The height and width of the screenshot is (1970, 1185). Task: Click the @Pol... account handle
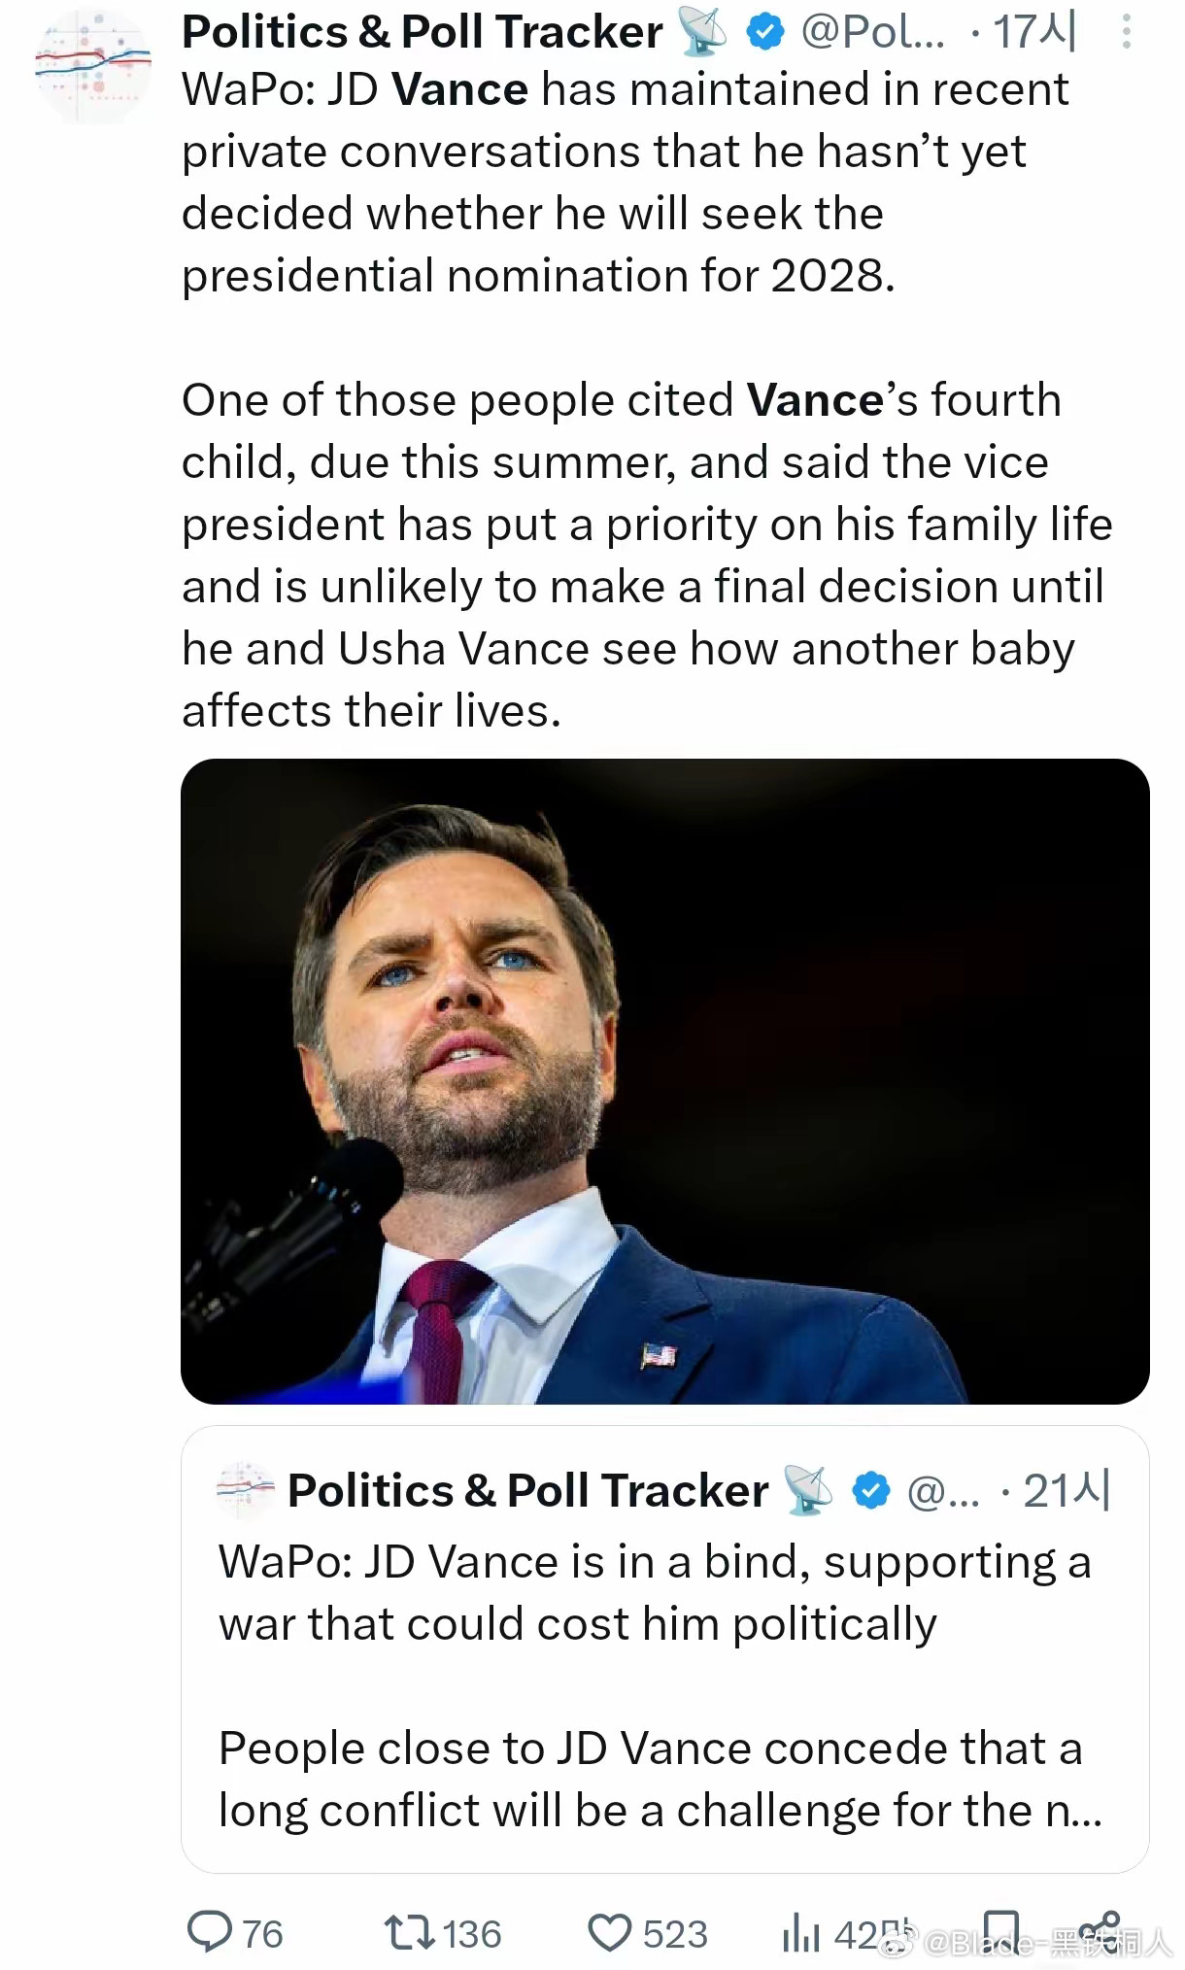click(871, 33)
